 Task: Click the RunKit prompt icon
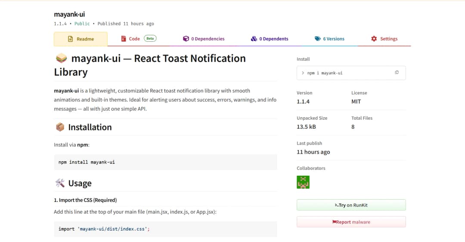tap(337, 205)
